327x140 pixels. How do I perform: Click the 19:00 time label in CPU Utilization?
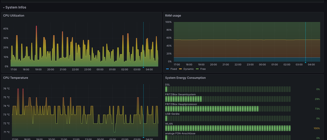[38, 69]
